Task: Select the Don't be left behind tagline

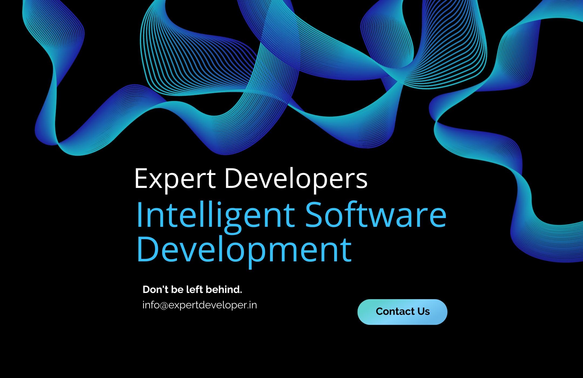Action: pyautogui.click(x=192, y=289)
